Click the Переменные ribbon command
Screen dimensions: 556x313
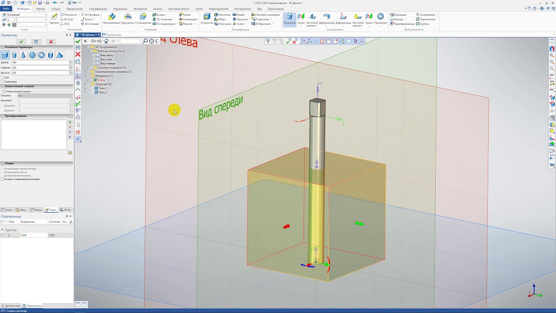(426, 19)
